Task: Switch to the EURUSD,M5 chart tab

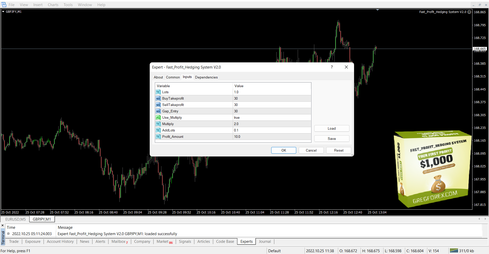Action: coord(16,219)
